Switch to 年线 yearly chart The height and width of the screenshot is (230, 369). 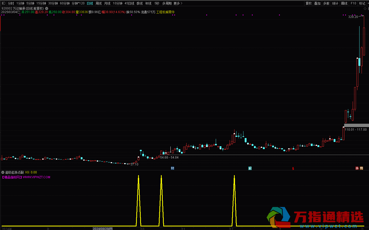point(148,3)
